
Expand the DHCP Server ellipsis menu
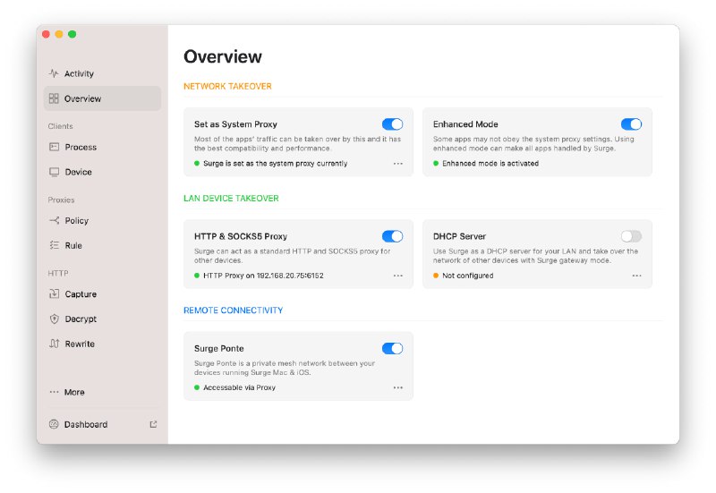(636, 276)
